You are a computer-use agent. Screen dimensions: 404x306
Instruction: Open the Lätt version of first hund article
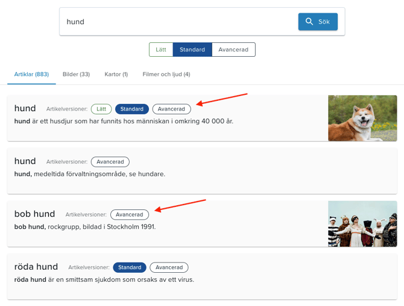(101, 109)
